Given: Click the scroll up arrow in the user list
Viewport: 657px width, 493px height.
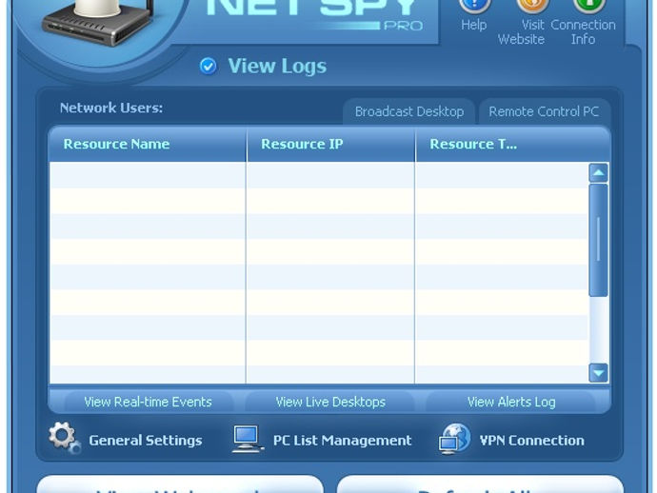Looking at the screenshot, I should 598,172.
